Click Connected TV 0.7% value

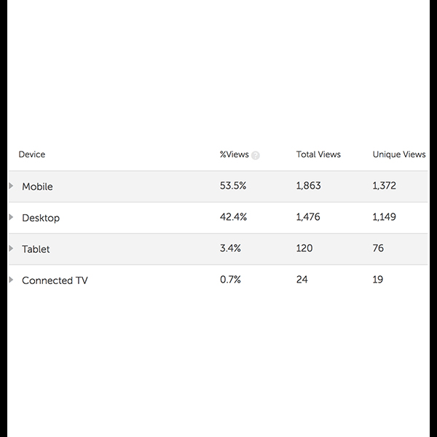[x=230, y=279]
